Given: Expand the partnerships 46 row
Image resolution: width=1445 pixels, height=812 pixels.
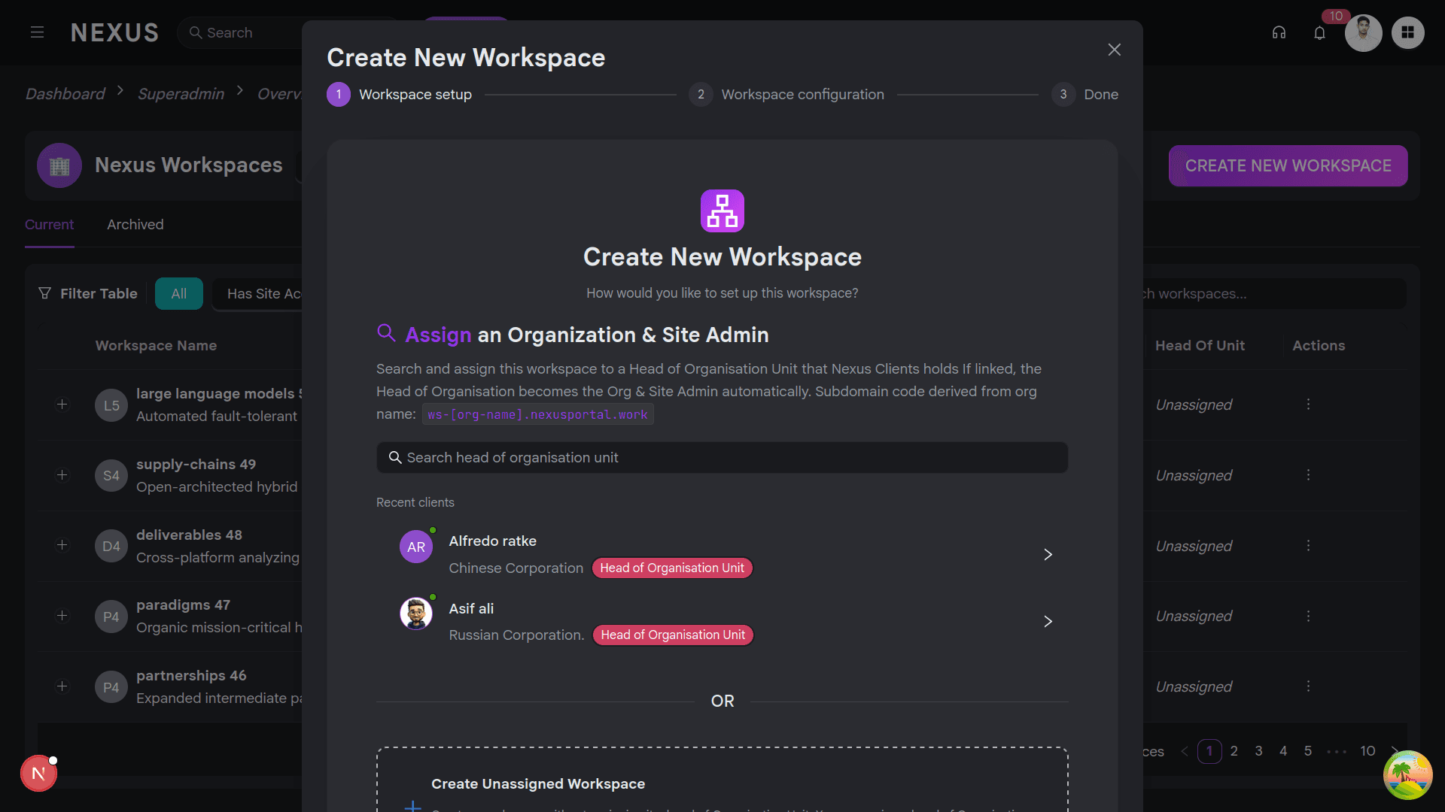Looking at the screenshot, I should point(62,686).
